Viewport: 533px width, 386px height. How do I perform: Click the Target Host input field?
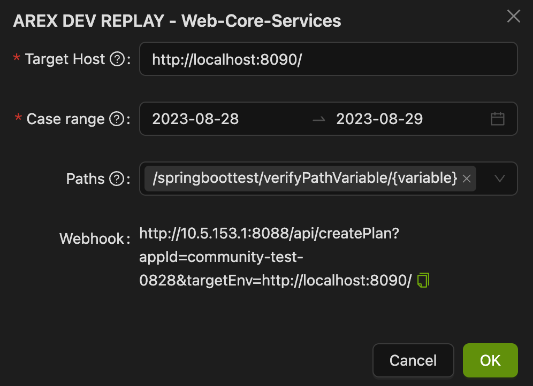pyautogui.click(x=329, y=59)
